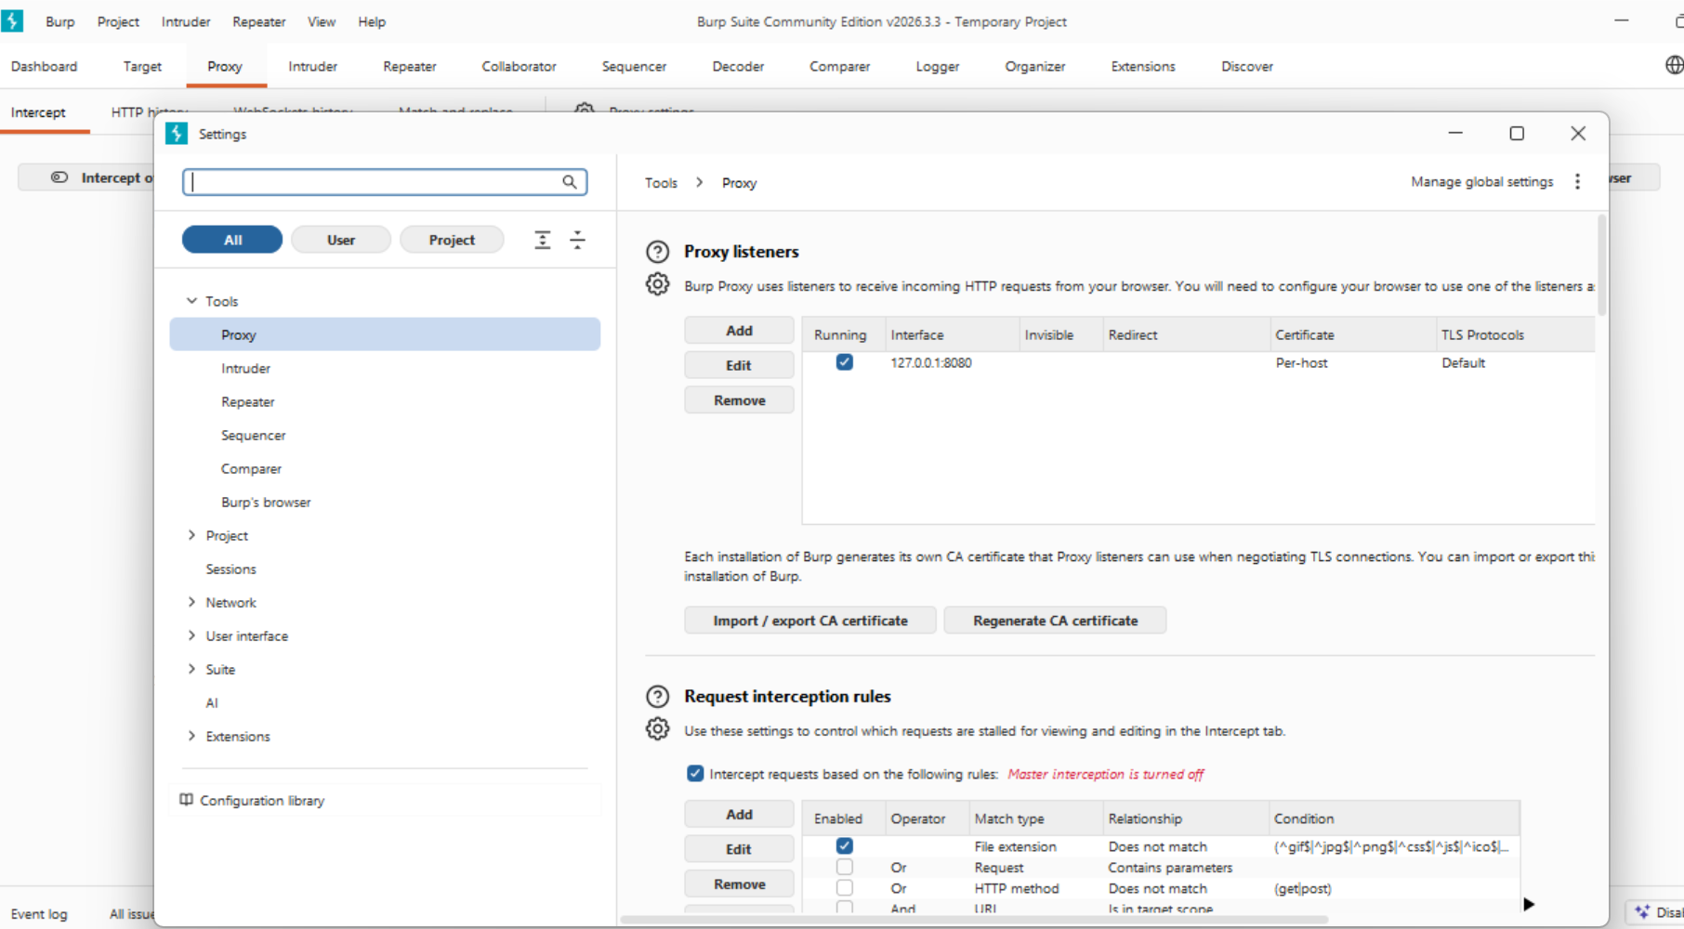1684x929 pixels.
Task: Open the gear options for Proxy listeners
Action: (657, 284)
